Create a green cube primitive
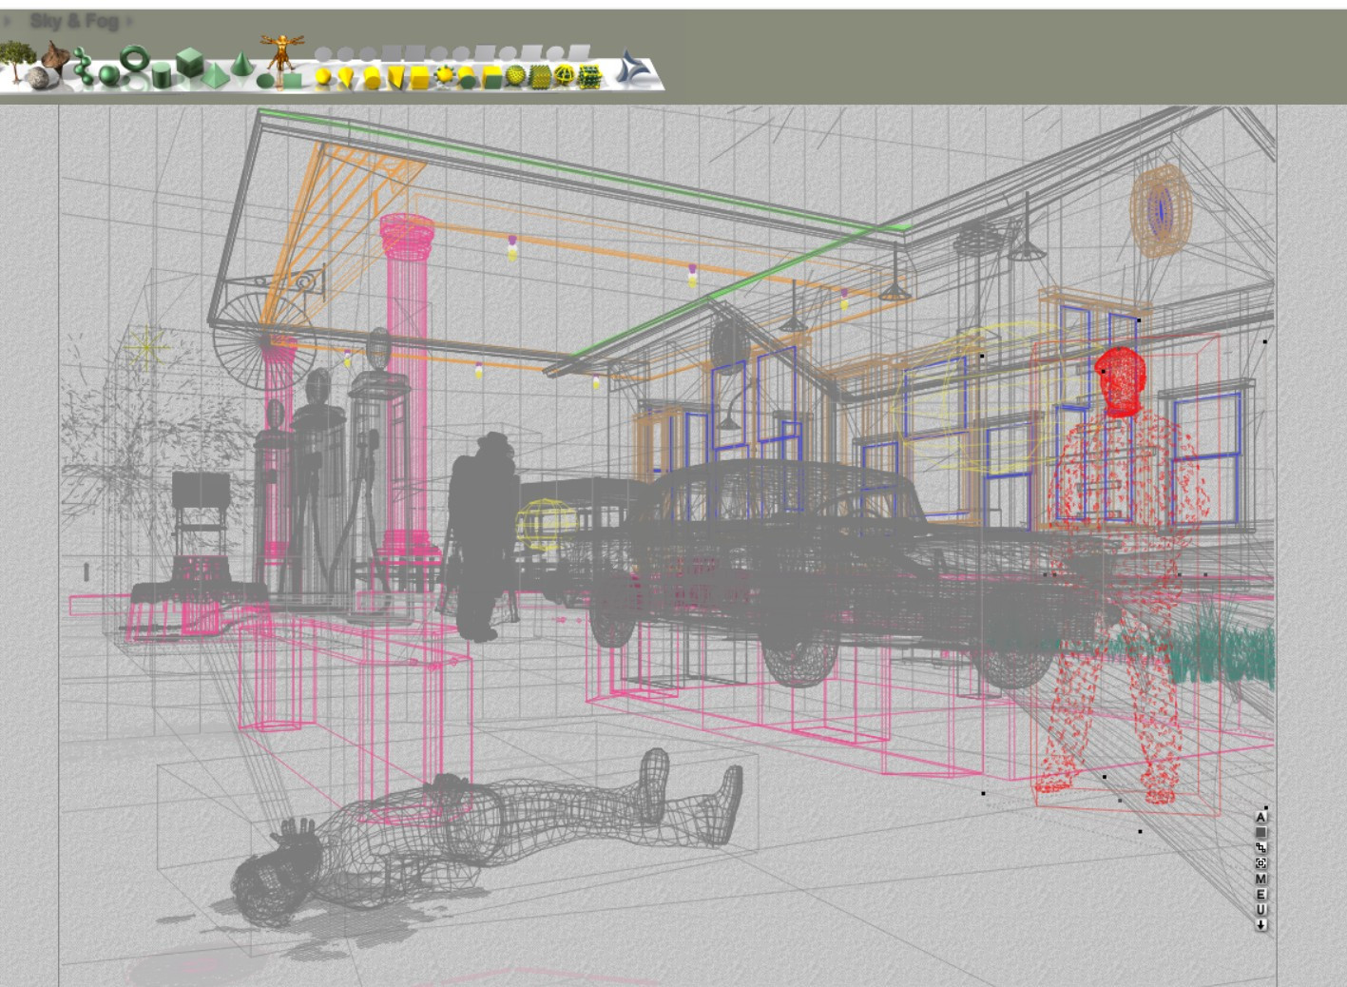Viewport: 1347px width, 987px height. [190, 63]
